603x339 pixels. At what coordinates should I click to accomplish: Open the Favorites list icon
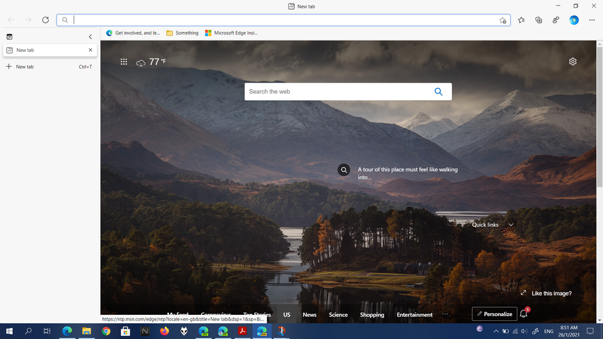coord(521,20)
